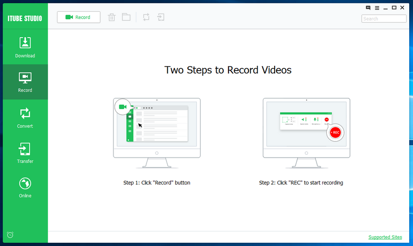The width and height of the screenshot is (413, 246).
Task: Minimize the iTube Studio window
Action: (x=386, y=8)
